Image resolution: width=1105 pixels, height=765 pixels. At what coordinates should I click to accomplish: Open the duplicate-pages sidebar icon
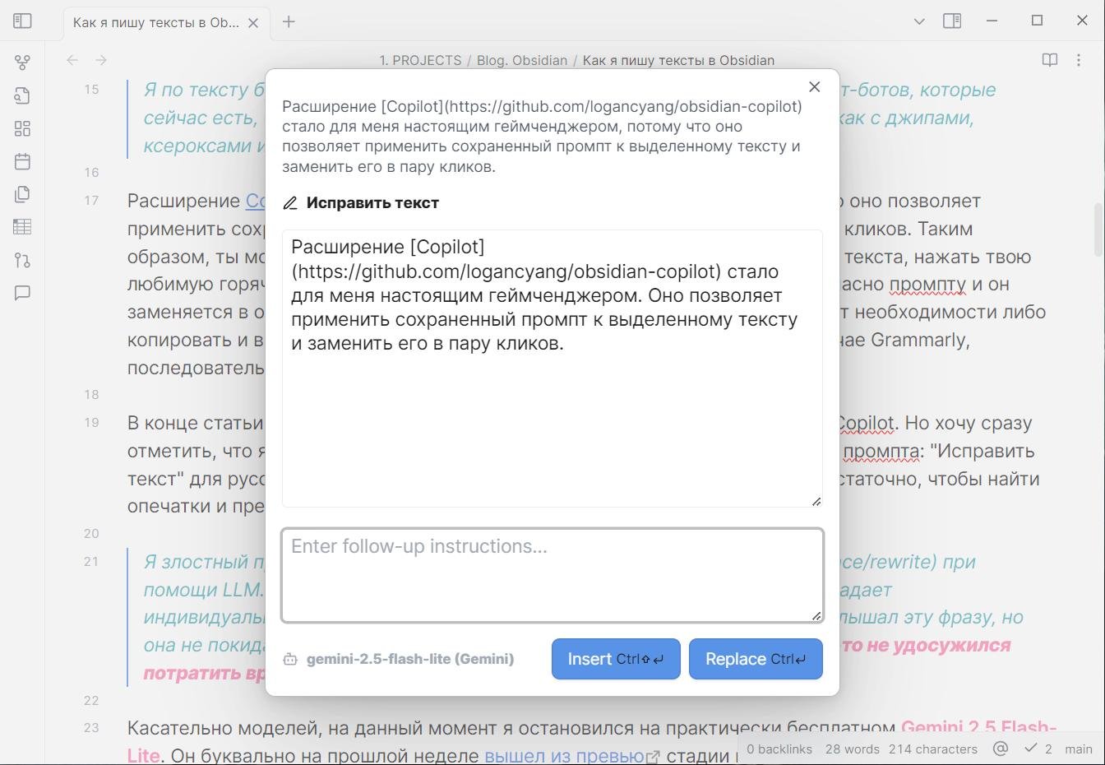click(x=22, y=194)
